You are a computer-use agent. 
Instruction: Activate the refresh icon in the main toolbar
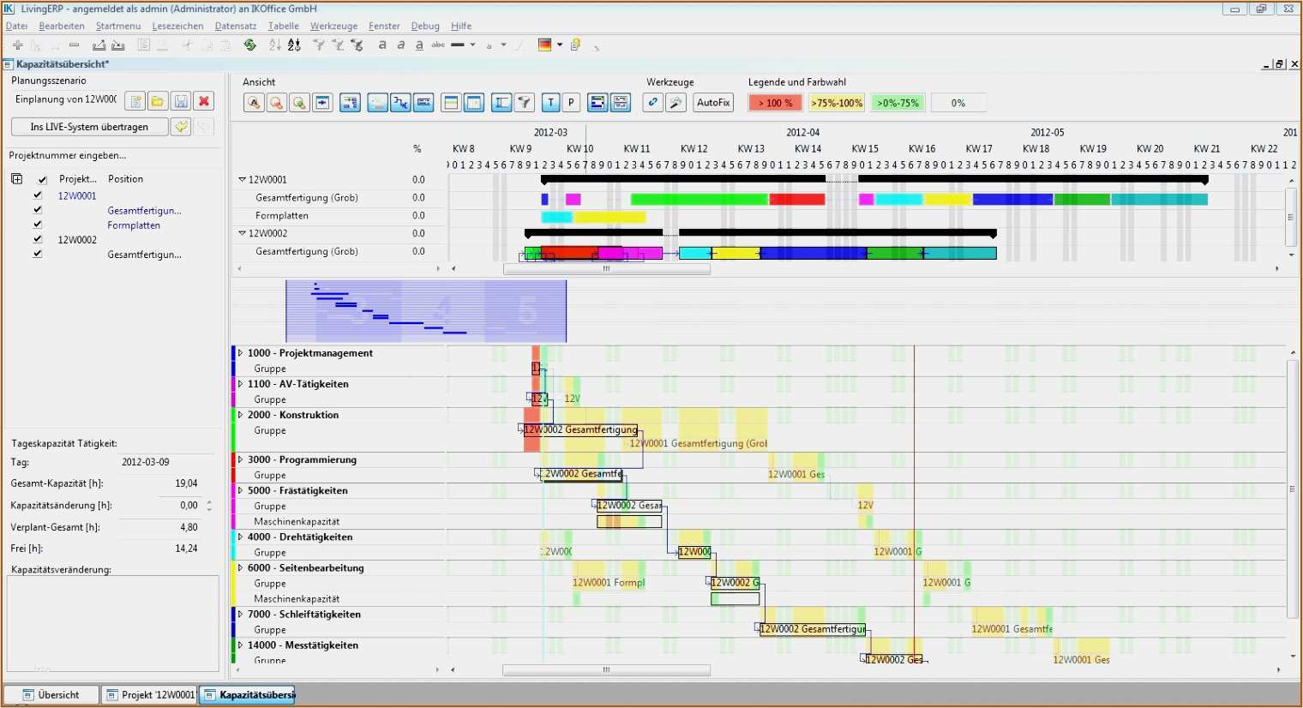click(x=249, y=45)
